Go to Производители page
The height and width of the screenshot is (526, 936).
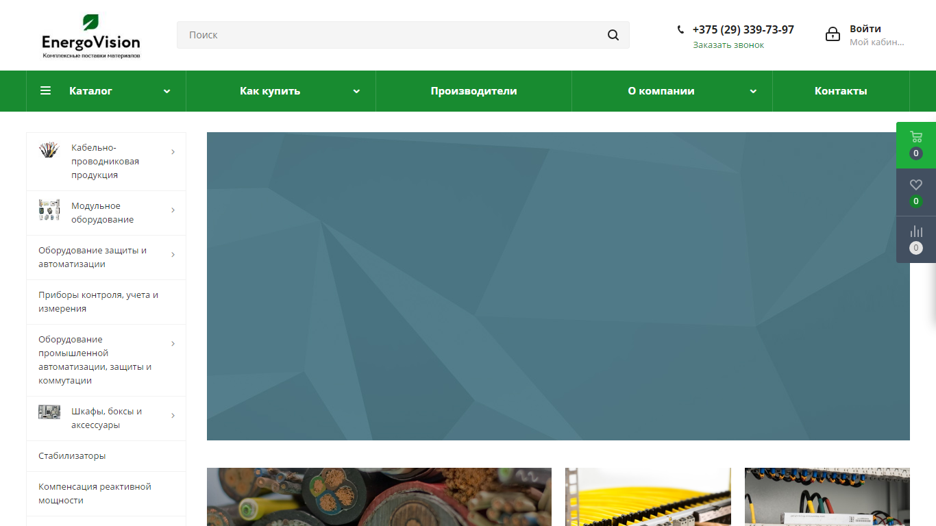point(473,91)
